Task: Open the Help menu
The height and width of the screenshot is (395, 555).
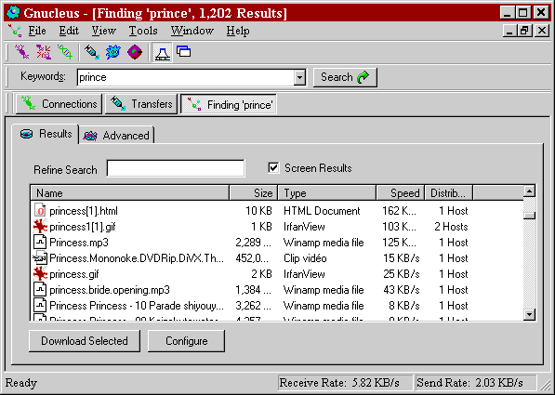Action: [238, 31]
